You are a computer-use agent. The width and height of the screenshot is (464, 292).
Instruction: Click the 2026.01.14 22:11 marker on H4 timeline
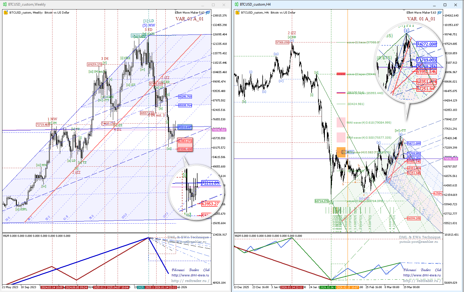point(292,287)
